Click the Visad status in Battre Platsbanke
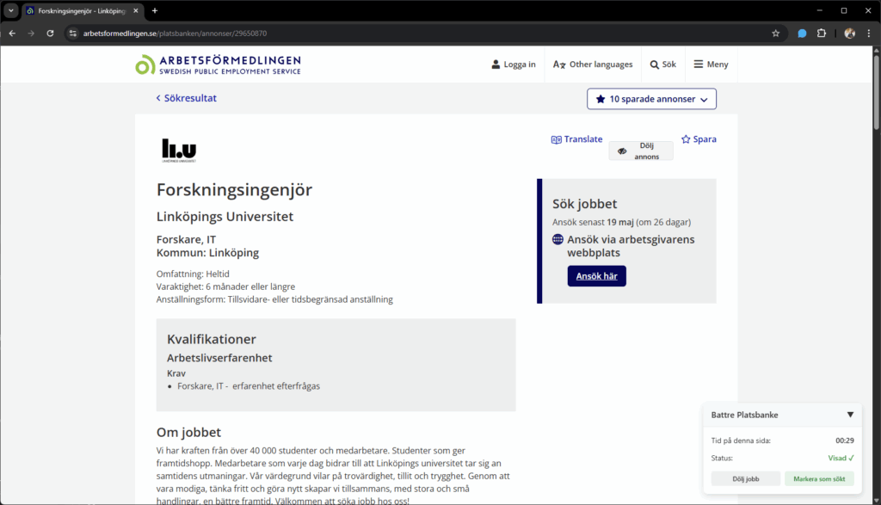The image size is (881, 505). (841, 458)
